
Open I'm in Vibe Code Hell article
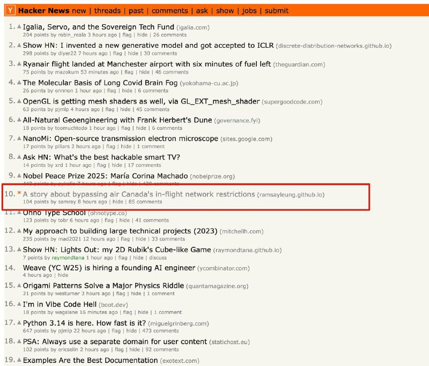click(60, 304)
